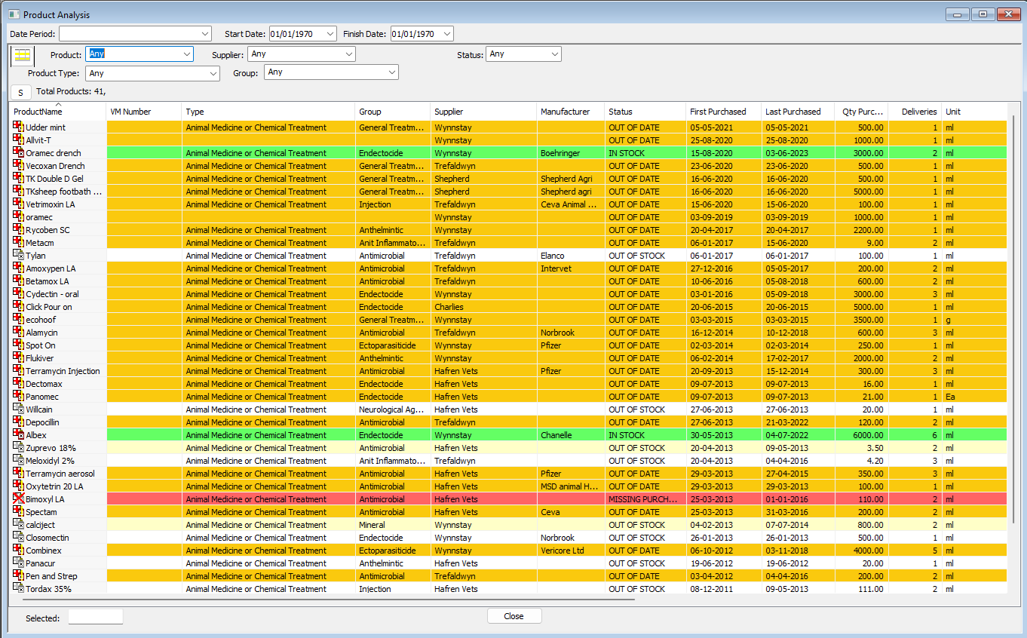Click the Allvit-T product icon

pos(19,140)
